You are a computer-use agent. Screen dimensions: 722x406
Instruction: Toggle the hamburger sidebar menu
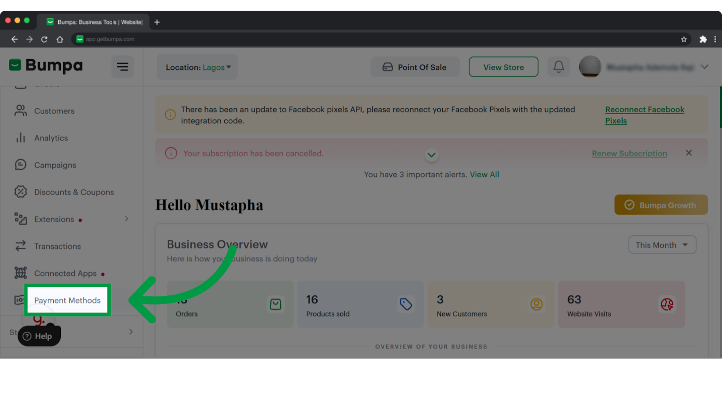pos(122,67)
